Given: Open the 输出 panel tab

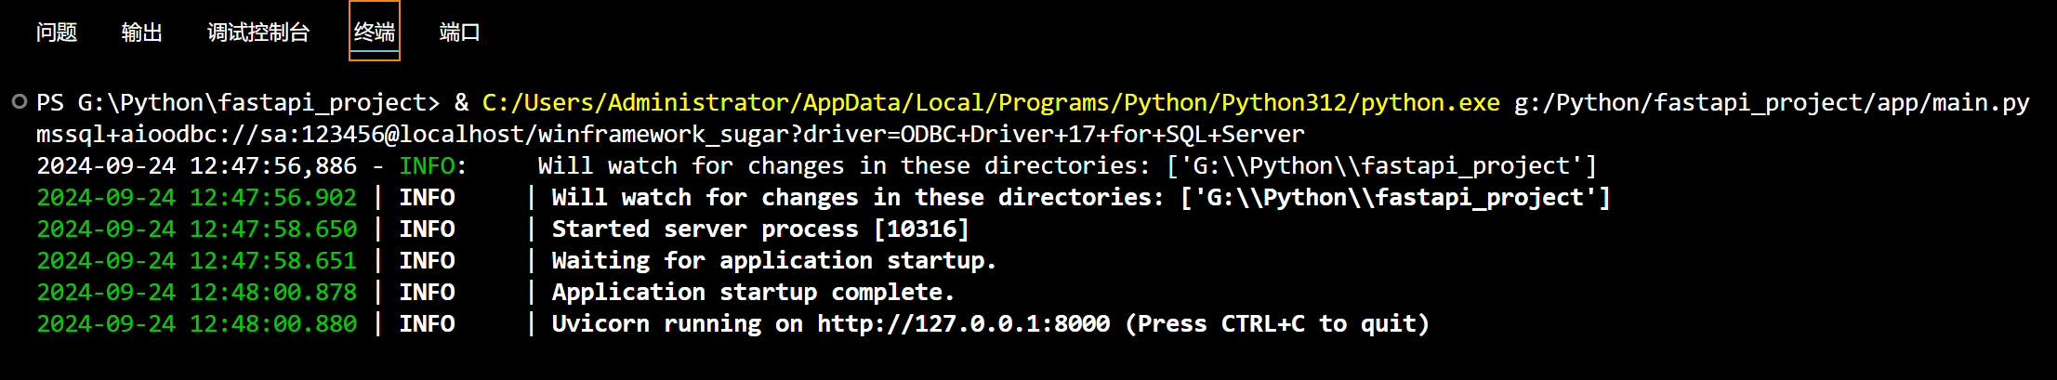Looking at the screenshot, I should (x=142, y=33).
